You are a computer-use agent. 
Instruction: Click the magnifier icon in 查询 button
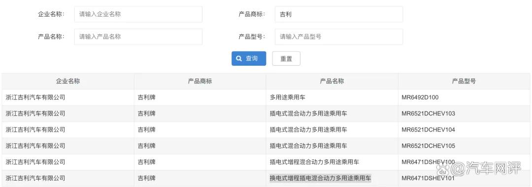click(239, 58)
